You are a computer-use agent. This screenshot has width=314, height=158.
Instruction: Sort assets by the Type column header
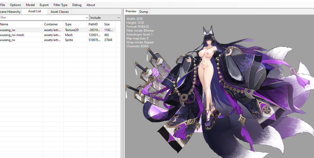75,24
